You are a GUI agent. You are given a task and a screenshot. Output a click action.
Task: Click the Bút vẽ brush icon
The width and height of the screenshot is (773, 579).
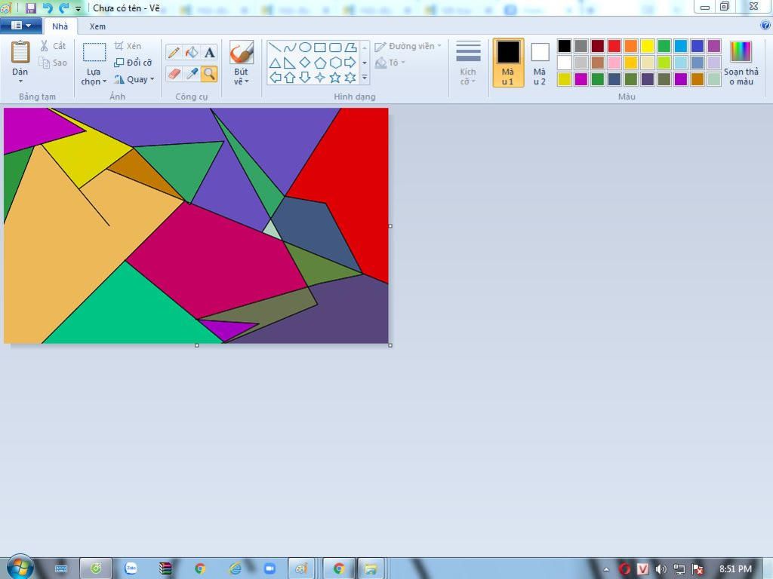coord(241,52)
